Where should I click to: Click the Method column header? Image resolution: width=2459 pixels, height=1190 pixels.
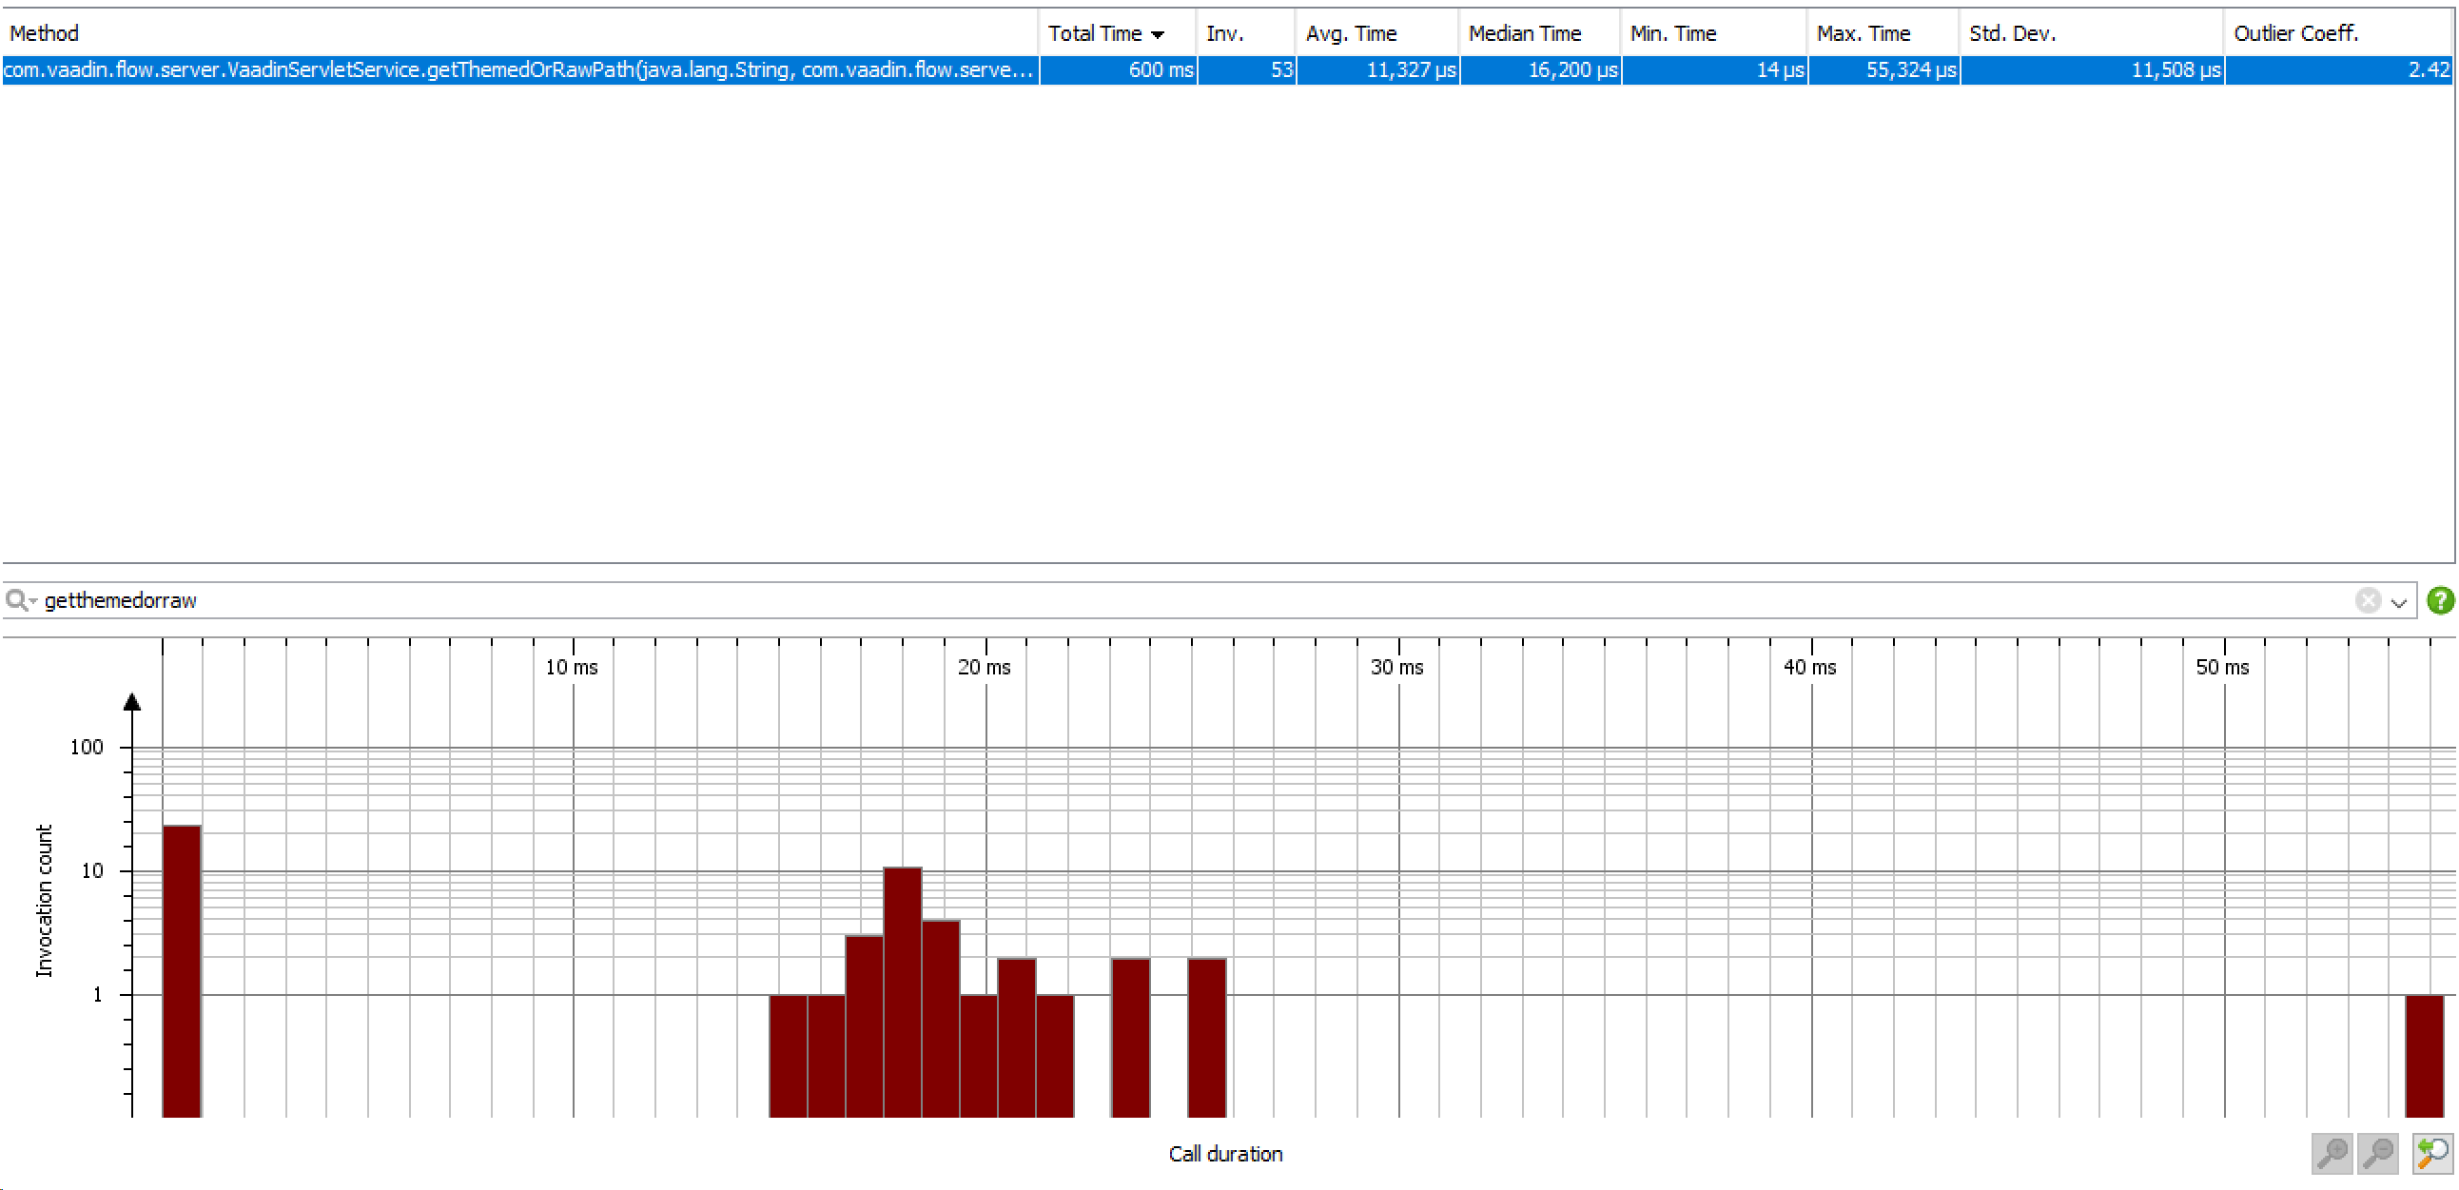(45, 33)
